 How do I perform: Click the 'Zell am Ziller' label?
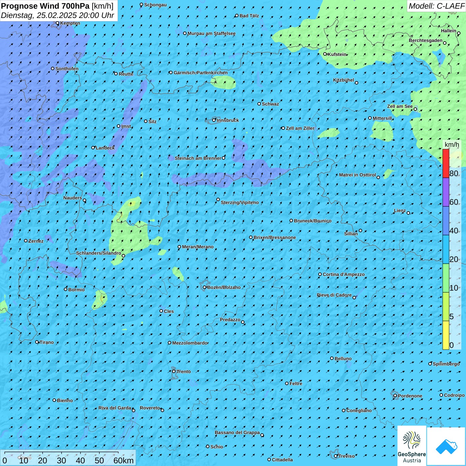coord(300,128)
